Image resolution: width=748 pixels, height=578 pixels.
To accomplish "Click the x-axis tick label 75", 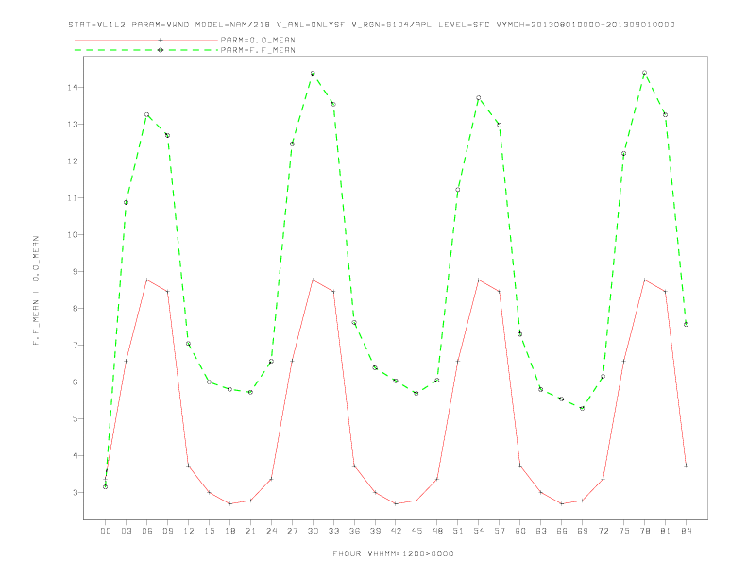I will pos(624,531).
